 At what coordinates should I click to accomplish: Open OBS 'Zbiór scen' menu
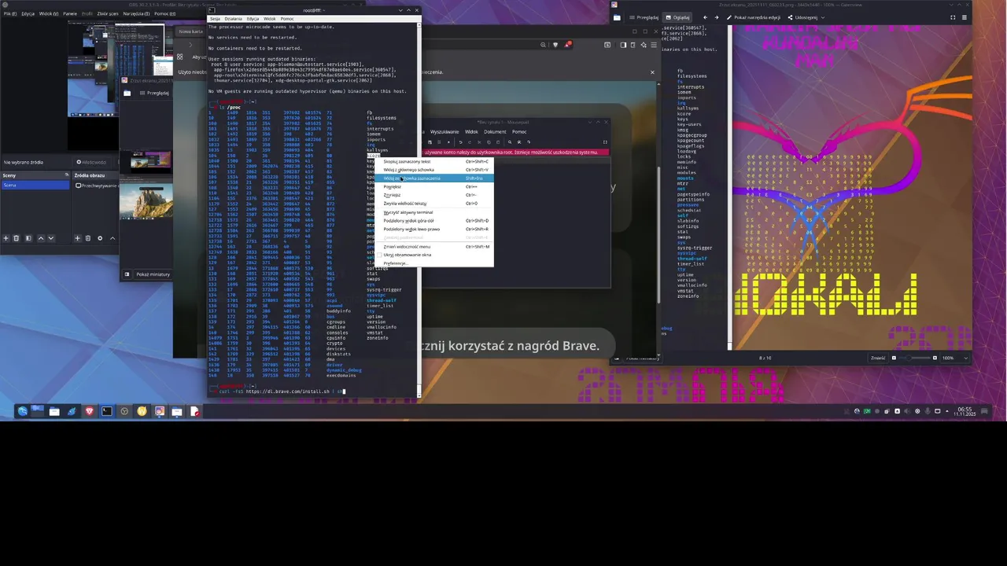(x=108, y=13)
